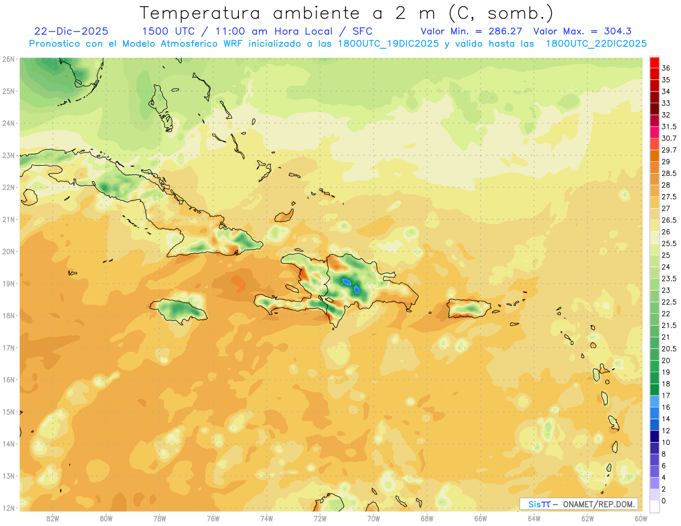Click the '72W' longitude label
The image size is (681, 526).
[x=320, y=518]
